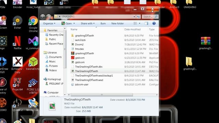Open the Netflix desktop shortcut
This screenshot has height=123, width=219.
[x=17, y=43]
